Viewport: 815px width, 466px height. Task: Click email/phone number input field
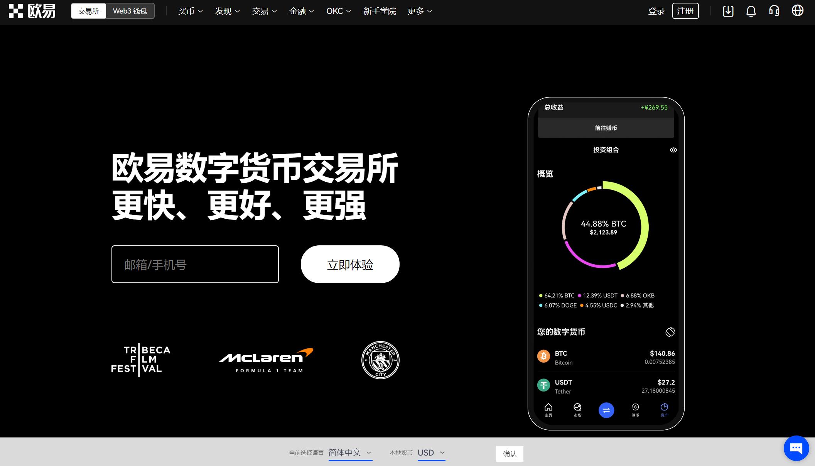pos(195,264)
